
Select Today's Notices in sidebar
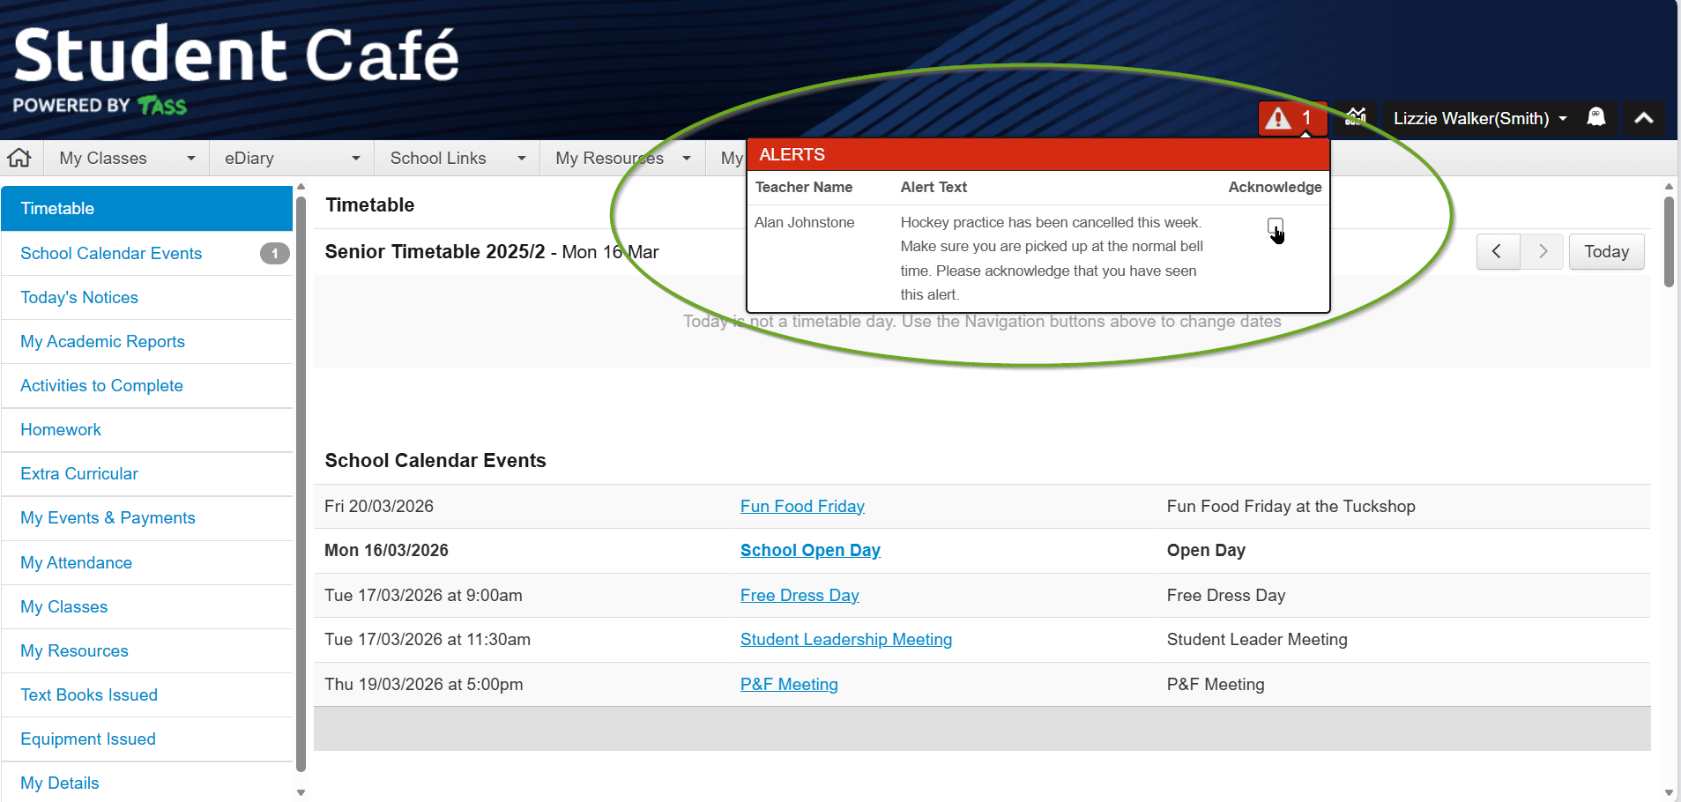79,298
